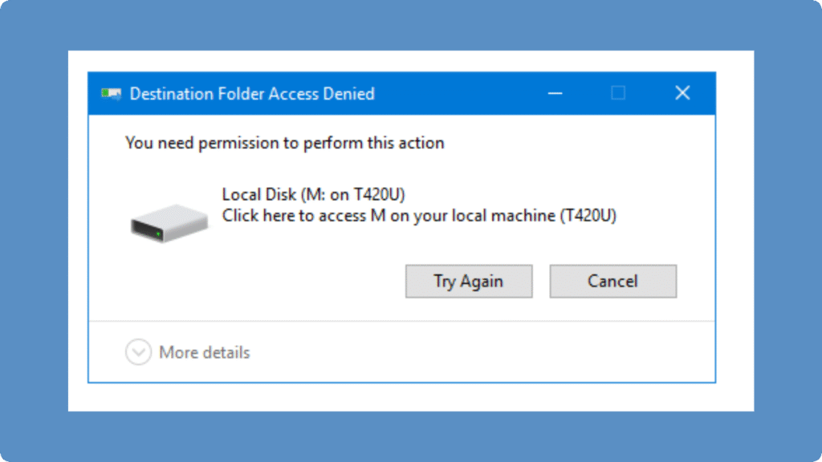Image resolution: width=822 pixels, height=462 pixels.
Task: Click the greyed-out maximize button
Action: pyautogui.click(x=618, y=94)
